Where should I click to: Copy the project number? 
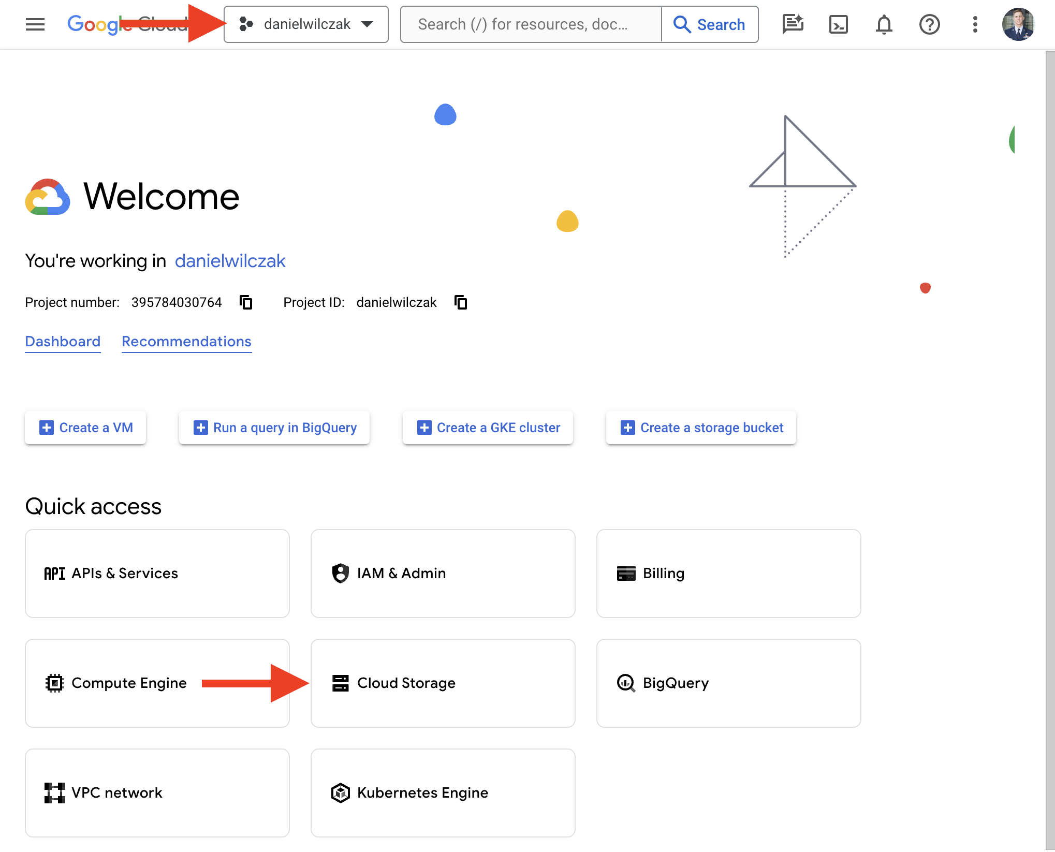246,302
